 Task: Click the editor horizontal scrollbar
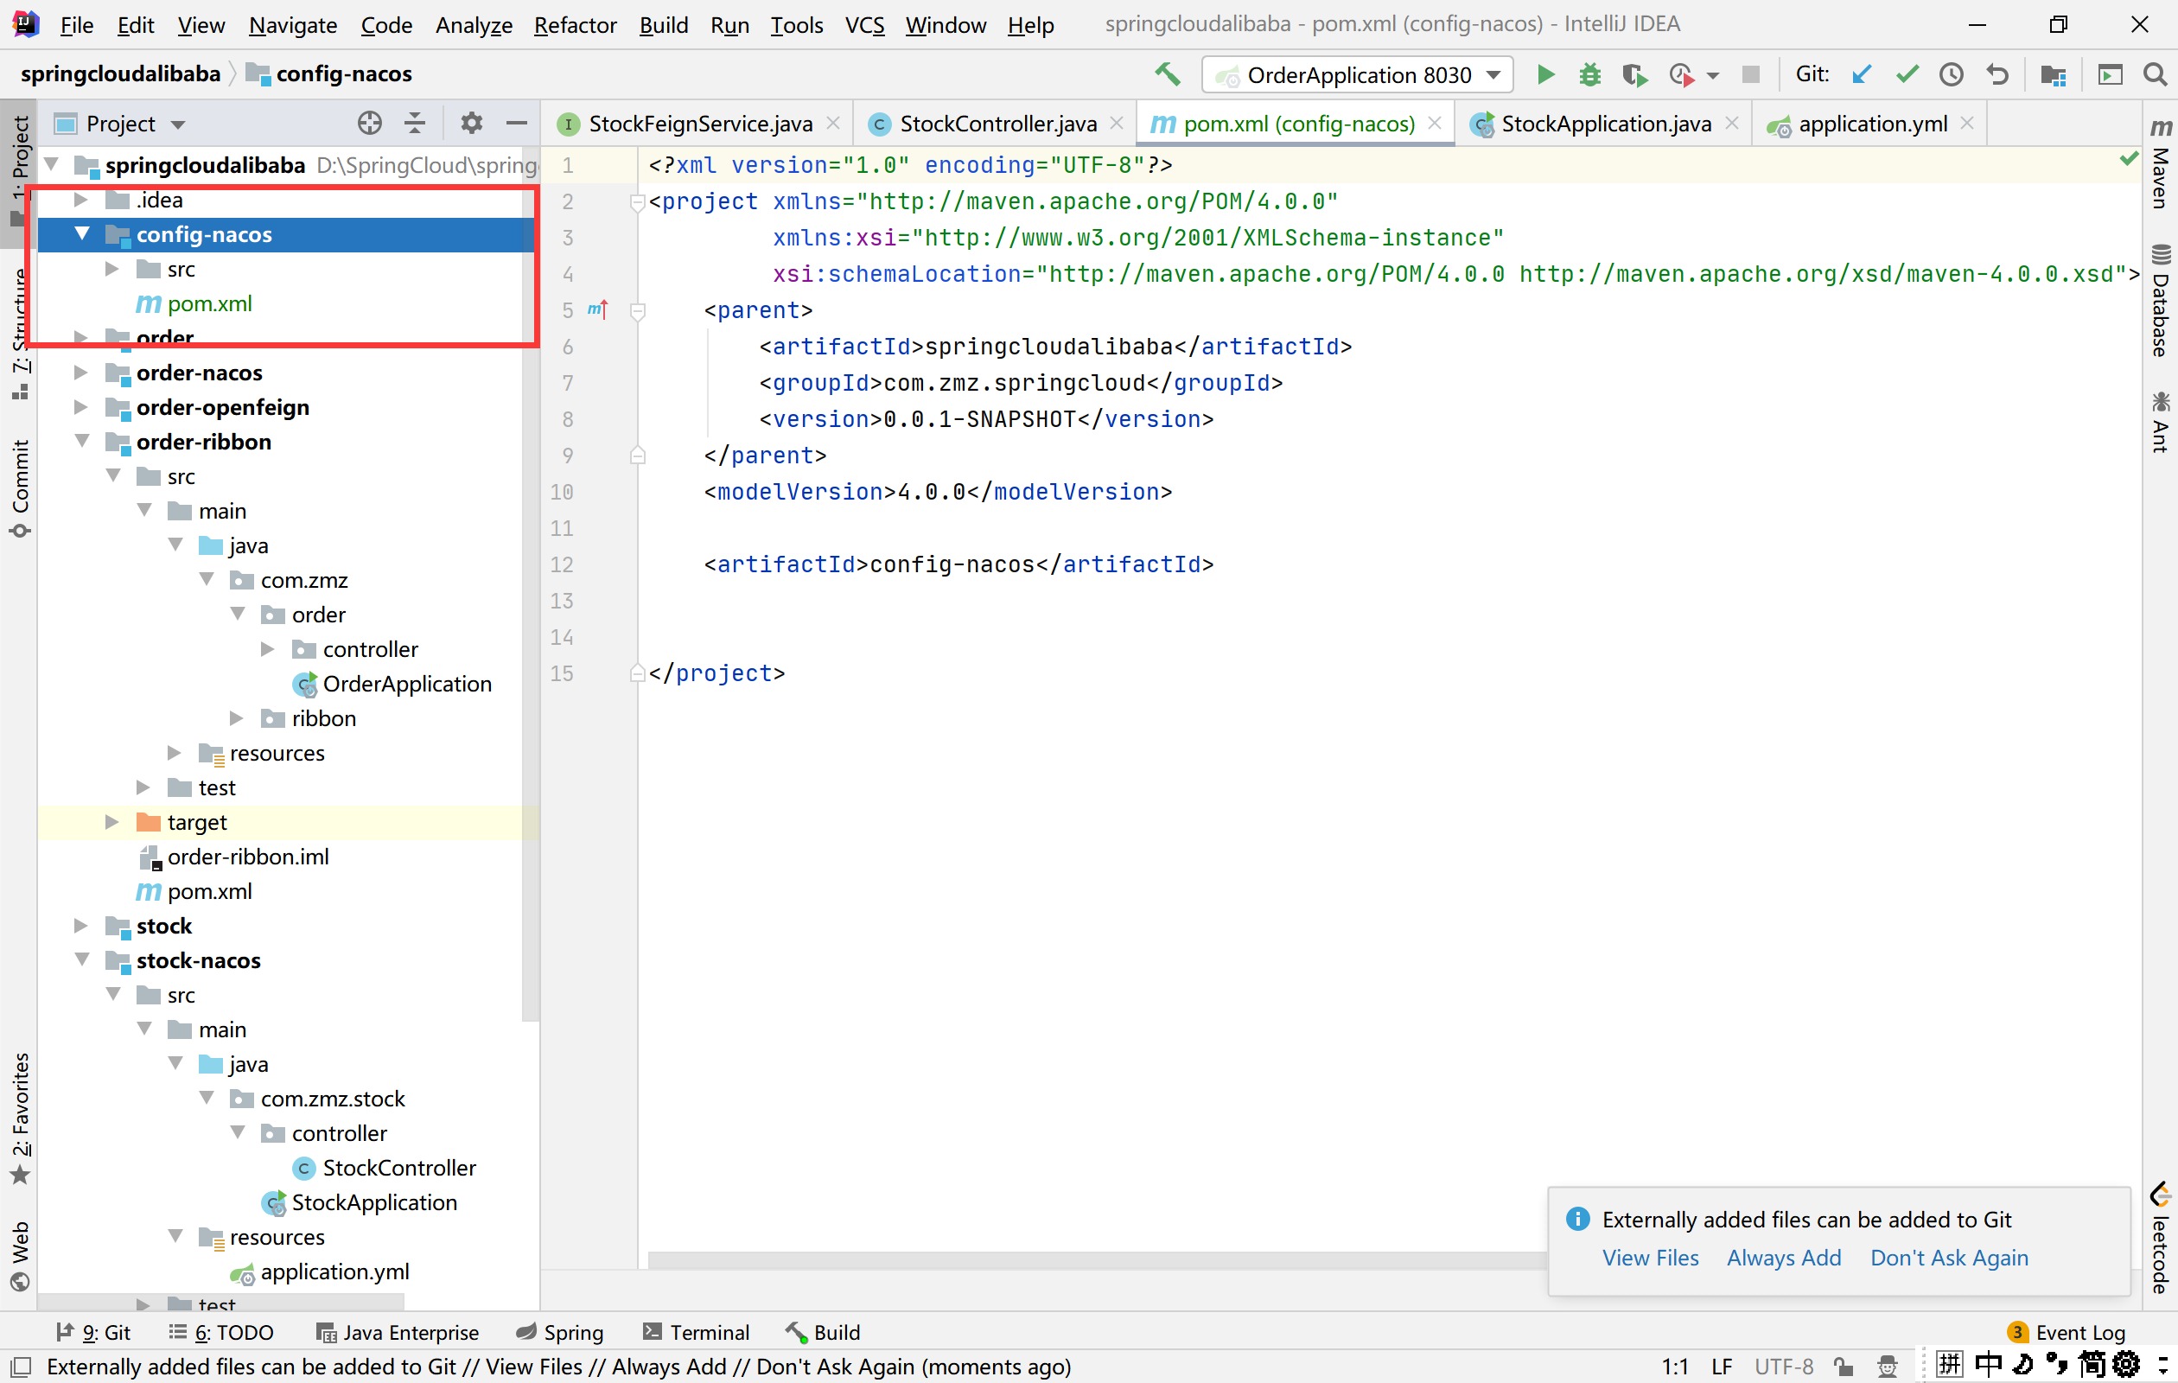(x=1096, y=1260)
